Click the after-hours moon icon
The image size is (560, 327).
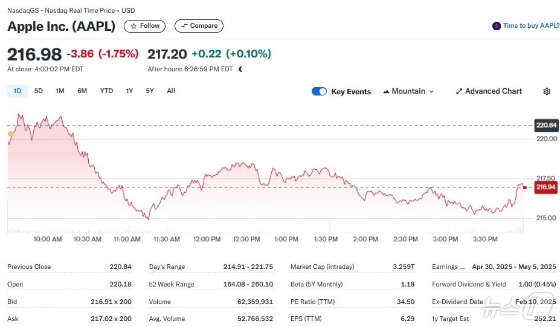click(240, 69)
